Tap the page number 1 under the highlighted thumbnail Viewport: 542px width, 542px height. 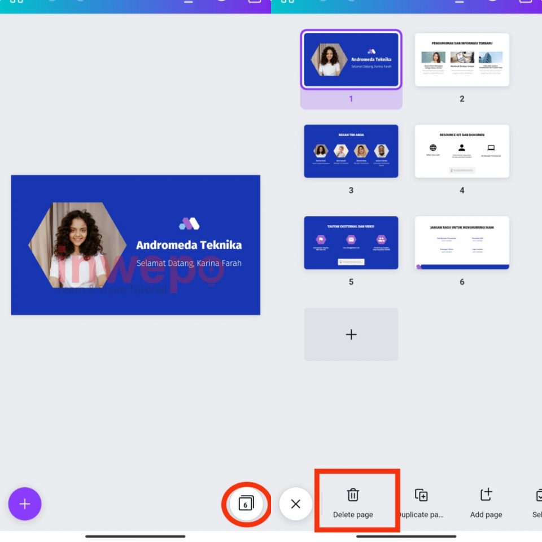tap(351, 98)
